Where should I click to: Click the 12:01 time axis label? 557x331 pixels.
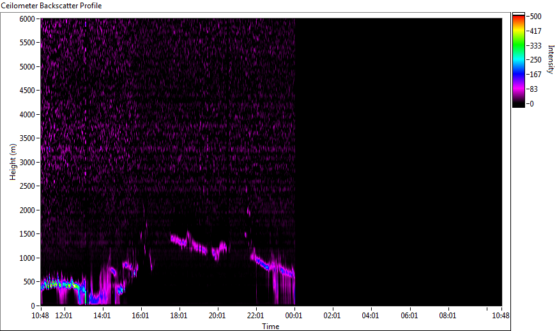64,316
